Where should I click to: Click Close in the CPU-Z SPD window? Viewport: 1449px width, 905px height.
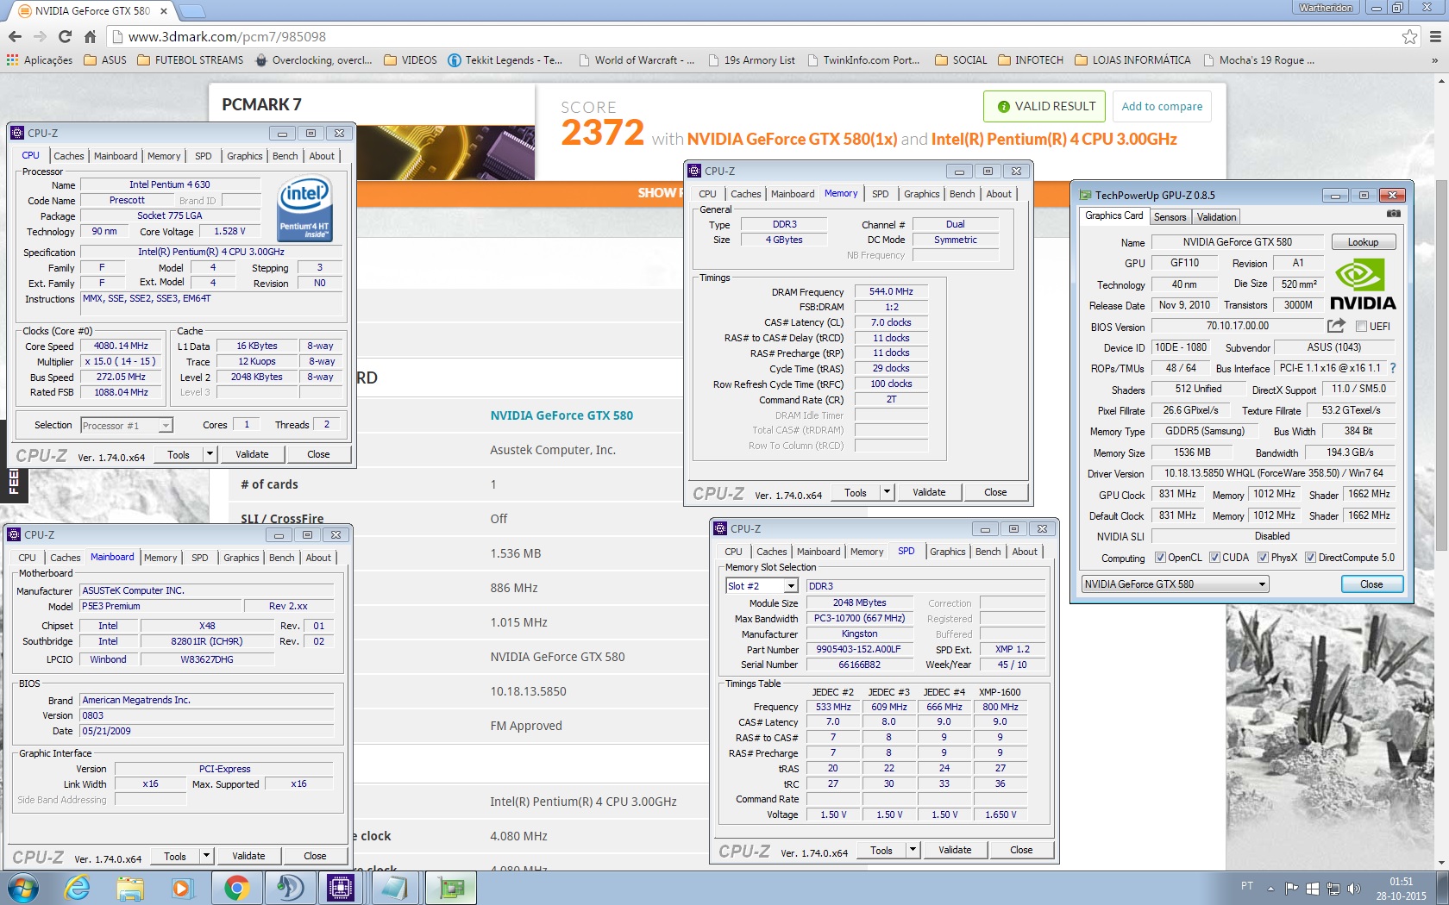1021,850
